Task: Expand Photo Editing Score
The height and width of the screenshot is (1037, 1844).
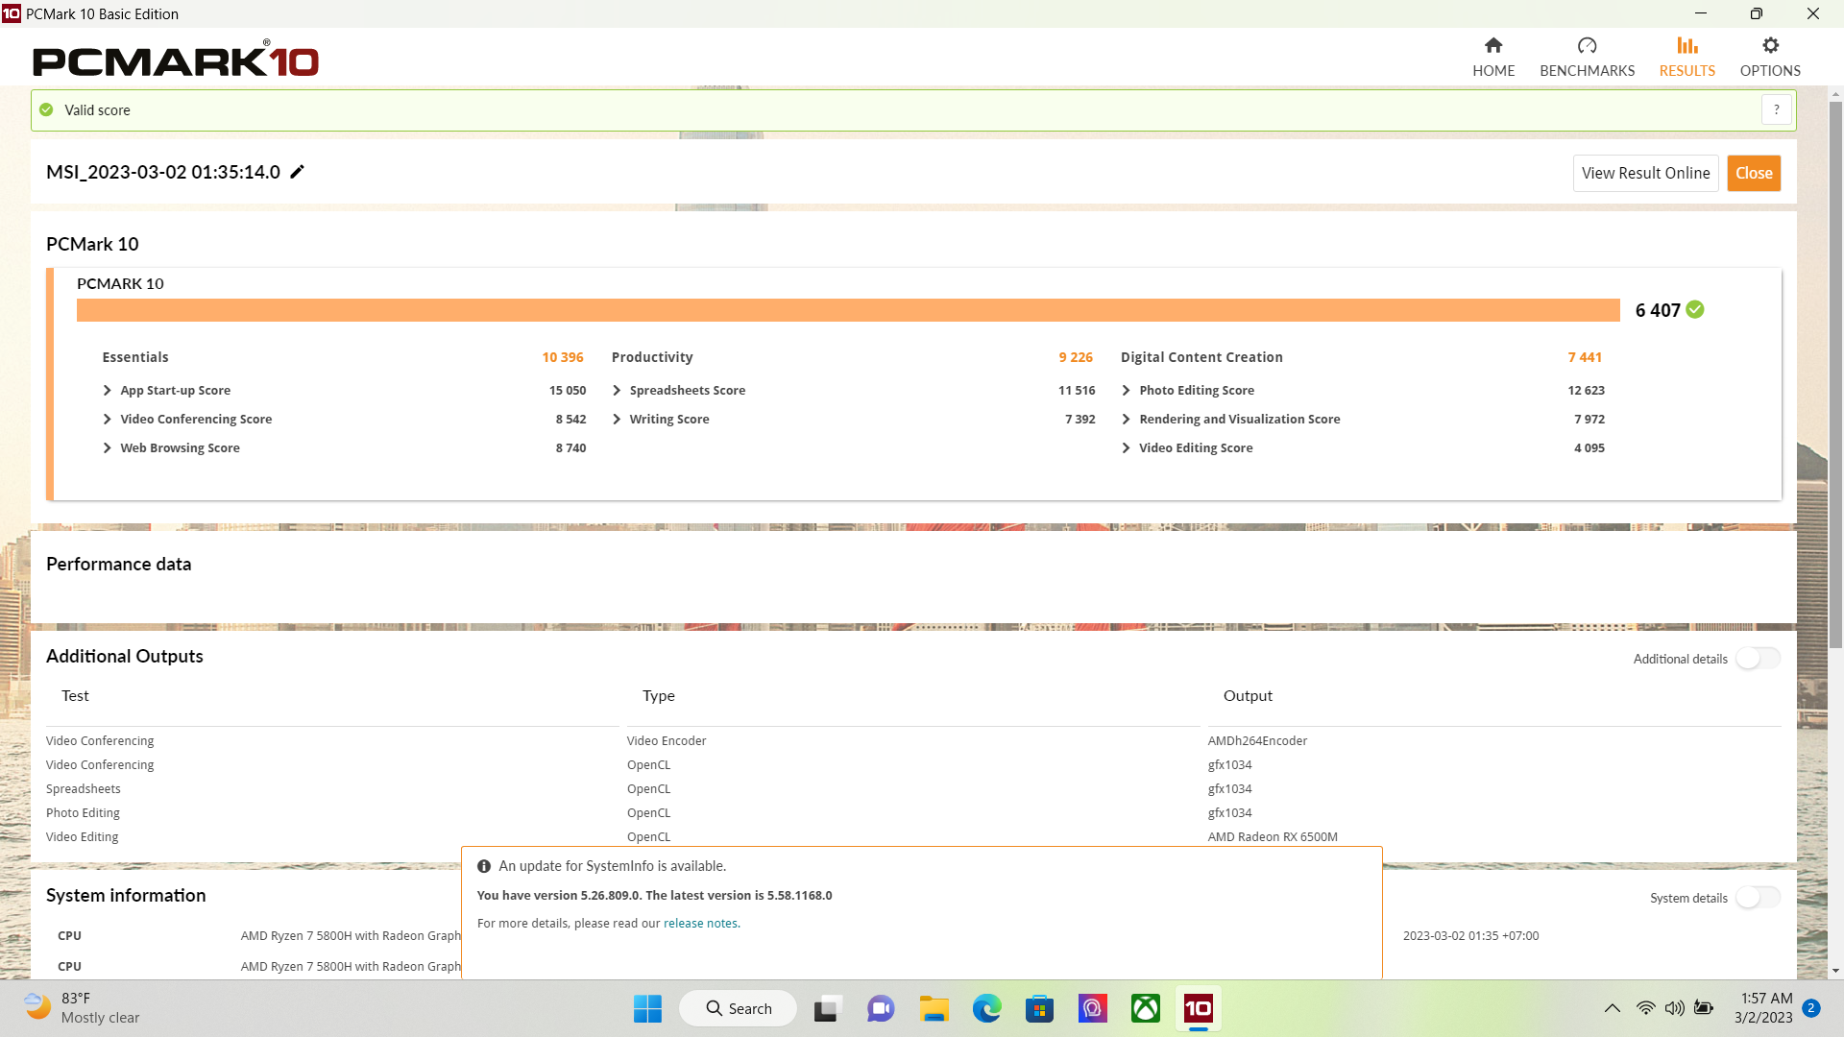Action: click(x=1126, y=391)
